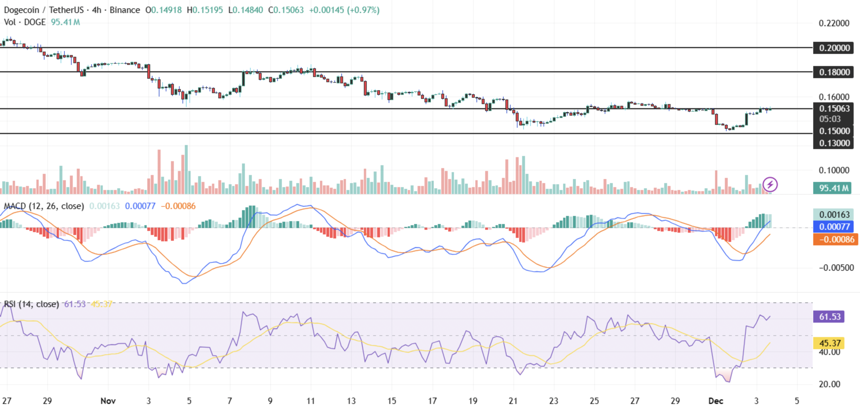Click the current price label 0.15063
The height and width of the screenshot is (410, 860).
click(833, 109)
